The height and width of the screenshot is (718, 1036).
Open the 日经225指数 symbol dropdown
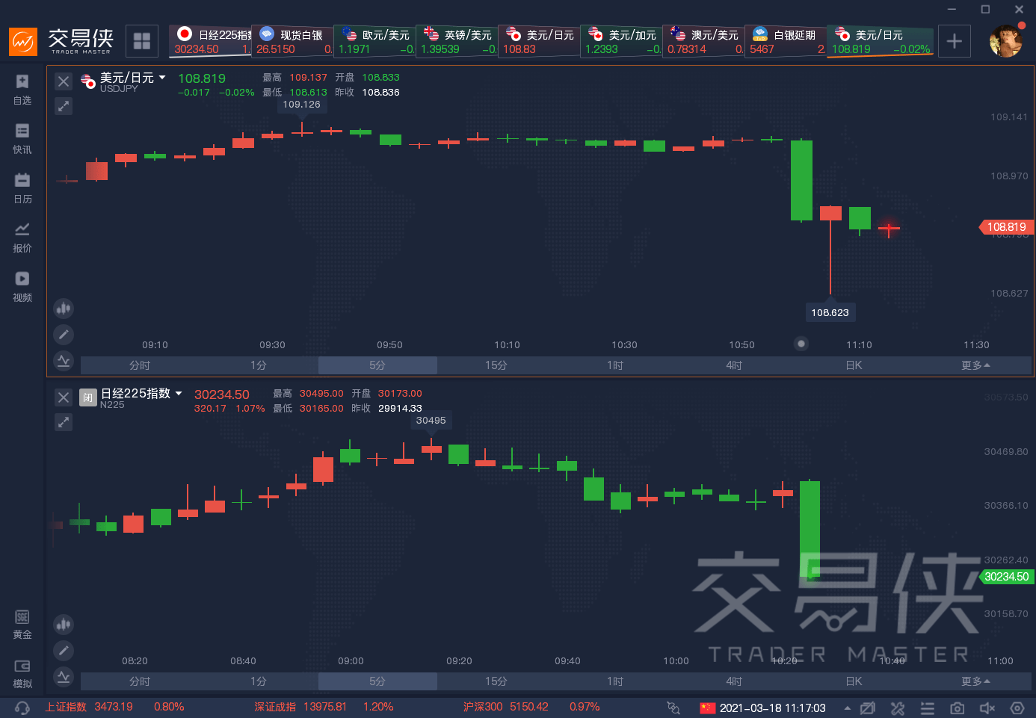pos(179,393)
